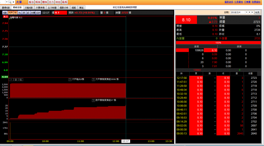The width and height of the screenshot is (264, 146).
Task: Click the 大東 stock name
Action: (19, 2)
